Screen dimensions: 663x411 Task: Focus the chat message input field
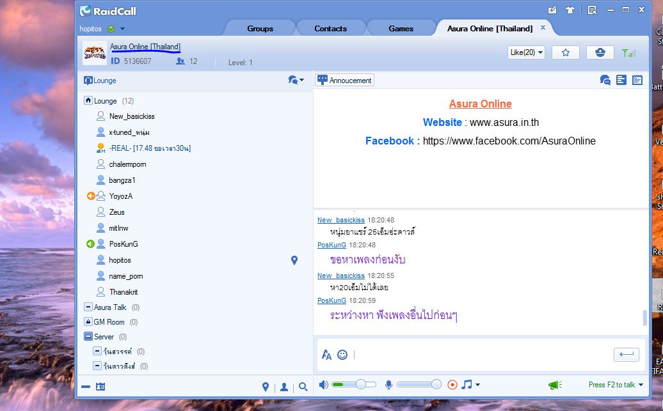[482, 355]
